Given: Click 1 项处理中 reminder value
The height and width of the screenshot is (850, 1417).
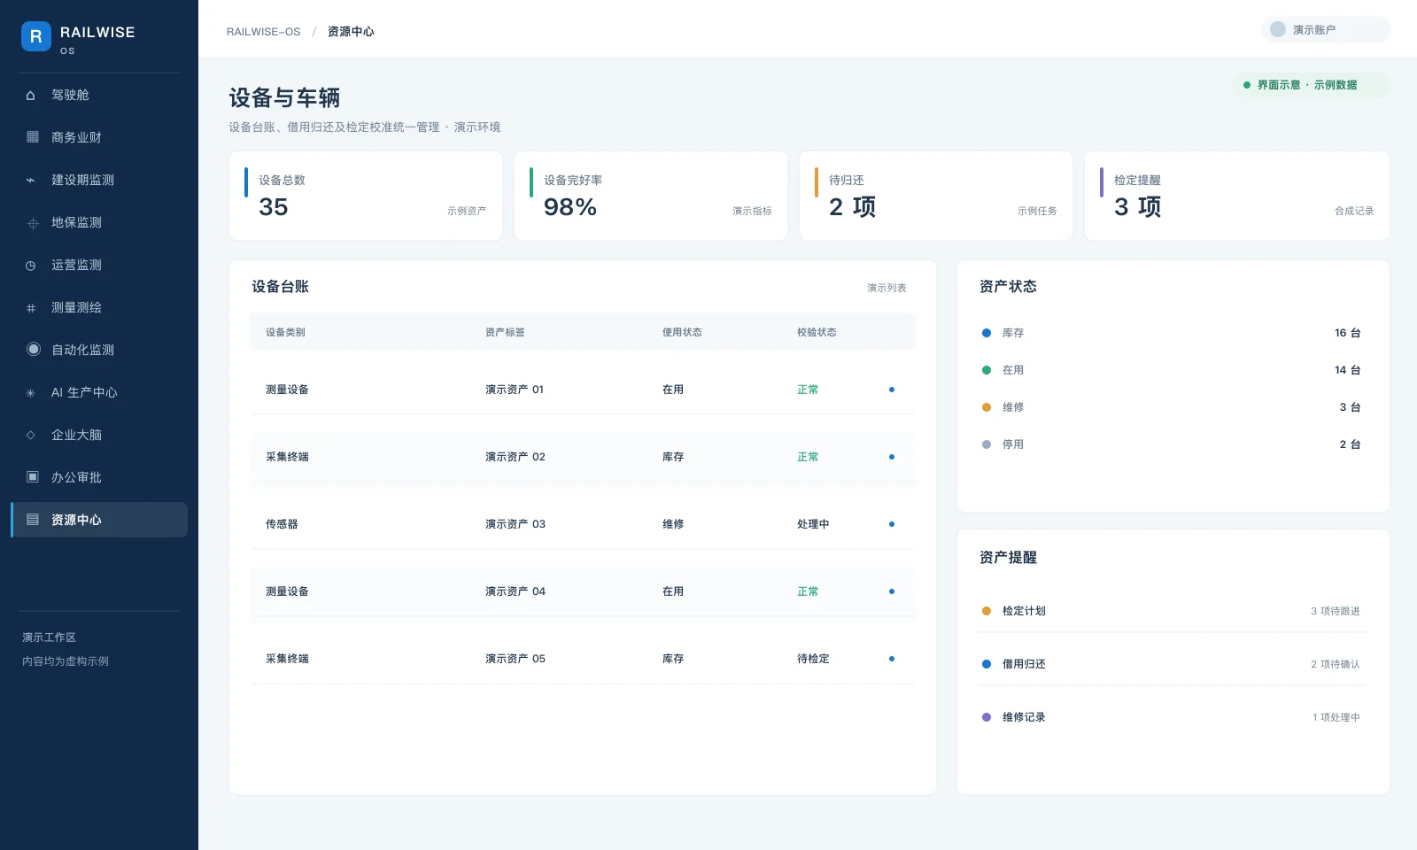Looking at the screenshot, I should pyautogui.click(x=1336, y=717).
